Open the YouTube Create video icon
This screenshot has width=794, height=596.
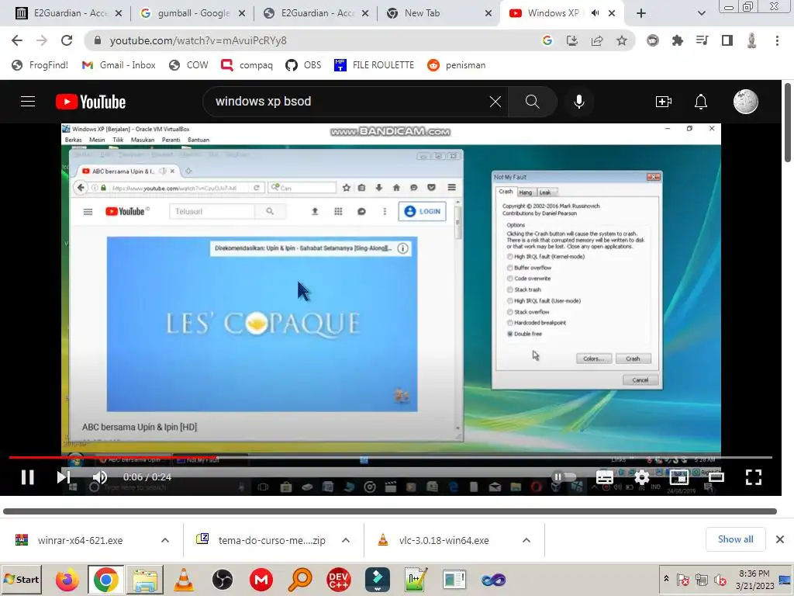(x=664, y=102)
